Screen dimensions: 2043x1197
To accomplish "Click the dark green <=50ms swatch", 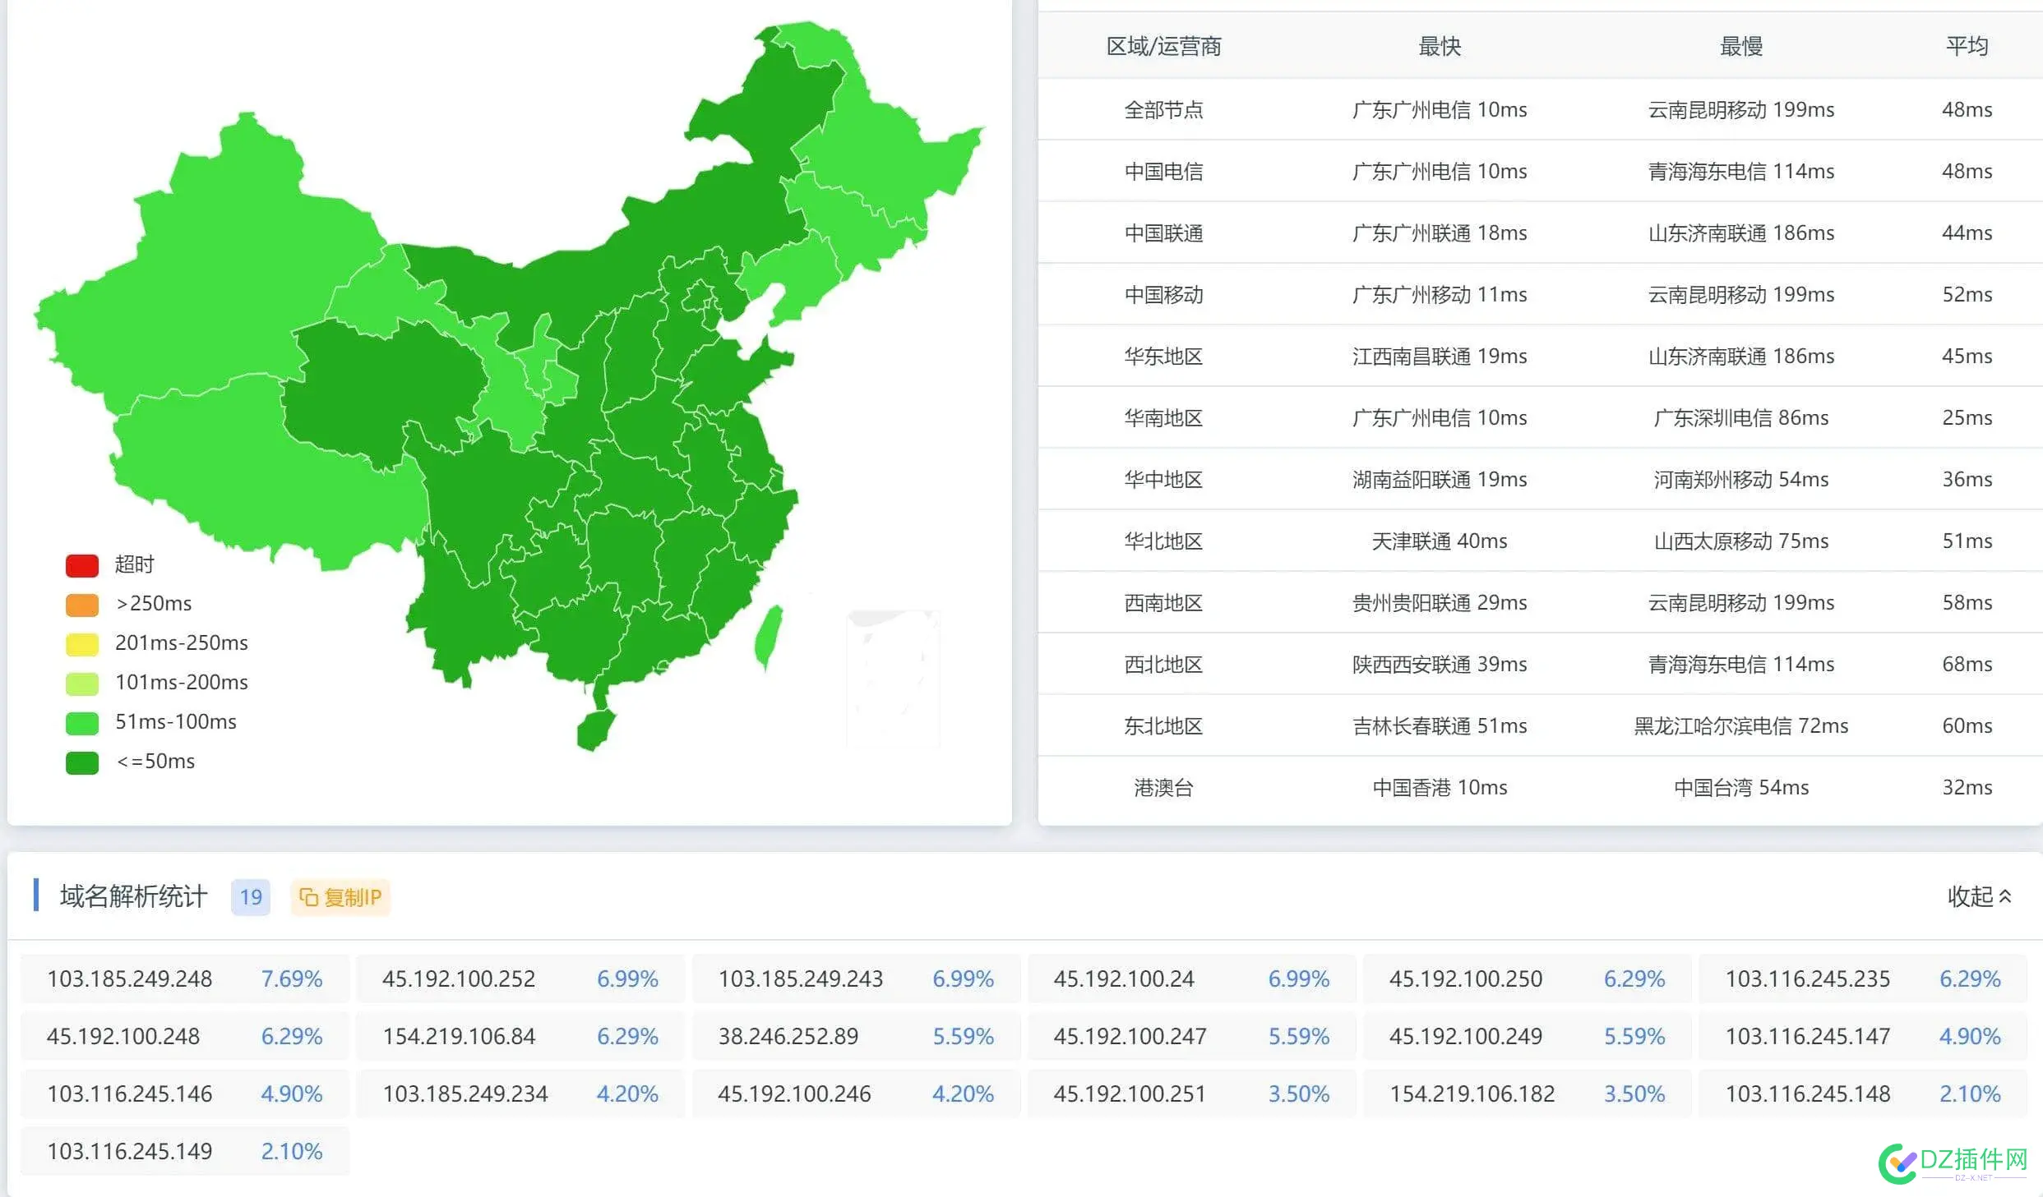I will coord(82,762).
